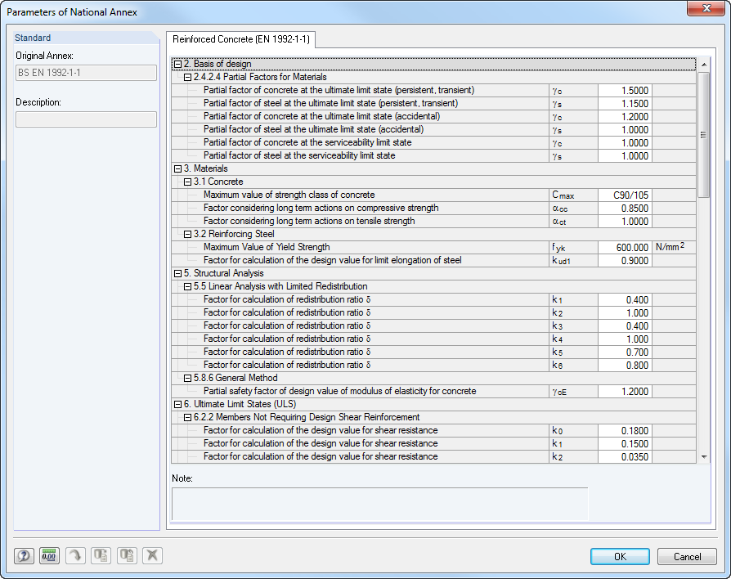Image resolution: width=731 pixels, height=579 pixels.
Task: Collapse '5.5 Linear Analysis with Limited Redistribution'
Action: [187, 287]
